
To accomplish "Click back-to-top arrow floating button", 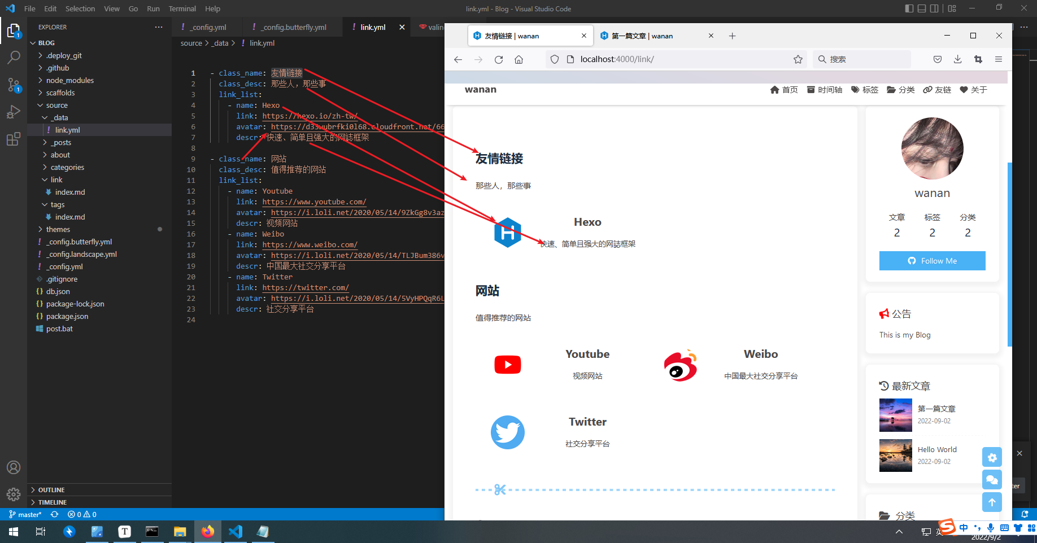I will pyautogui.click(x=992, y=502).
